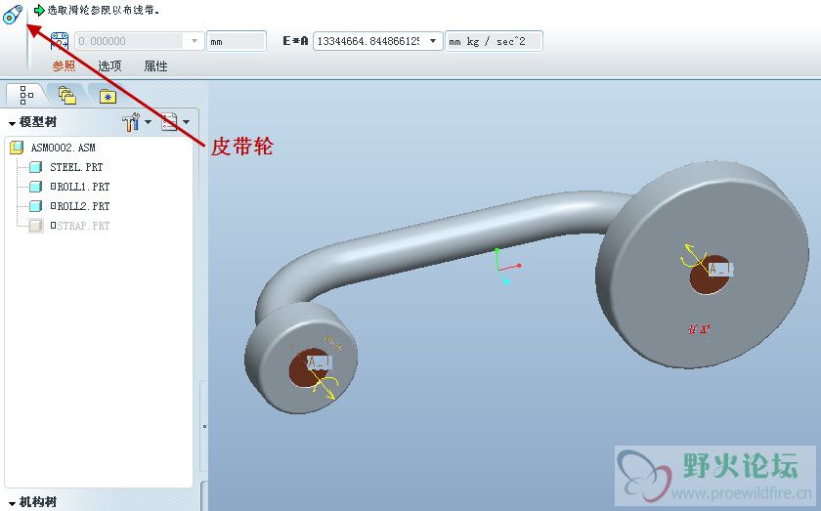The image size is (821, 511).
Task: Click the yellow rotation axis arrow on small pulley
Action: [x=324, y=385]
